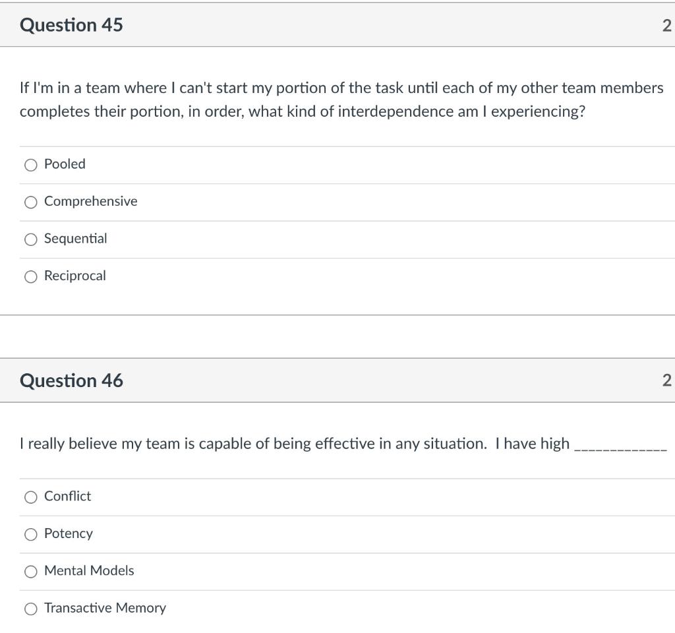Click the 'Transactive Memory' label text

(105, 608)
